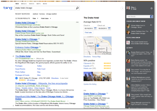Screen dimensions: 157x111
Task: Expand the Hotel class filter dropdown
Action: [x=46, y=18]
